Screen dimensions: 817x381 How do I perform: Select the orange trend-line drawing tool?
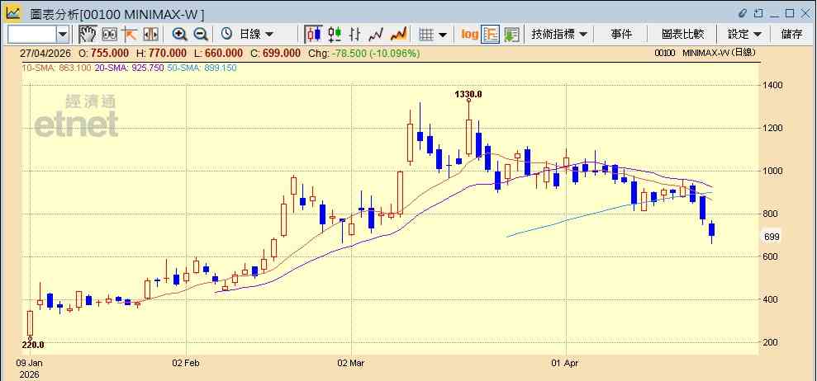point(129,35)
